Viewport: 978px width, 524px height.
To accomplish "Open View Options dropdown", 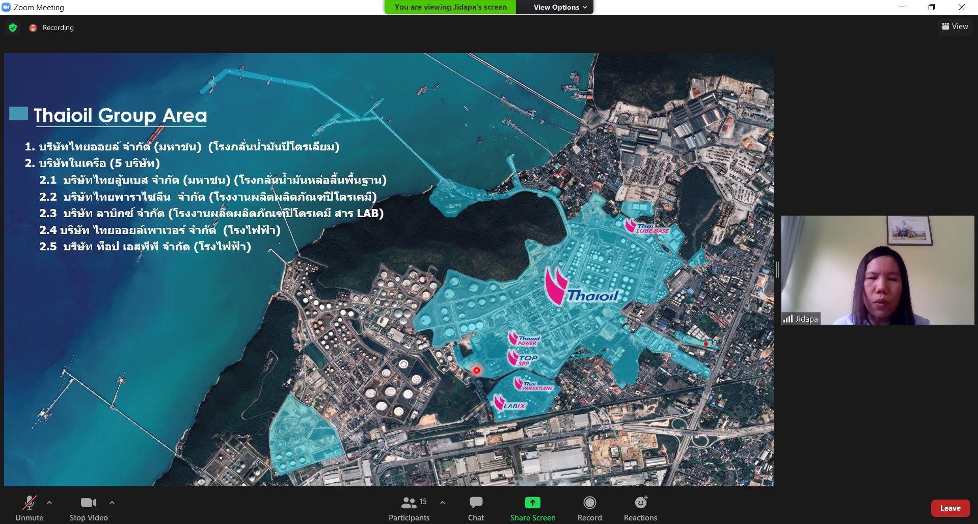I will [560, 7].
